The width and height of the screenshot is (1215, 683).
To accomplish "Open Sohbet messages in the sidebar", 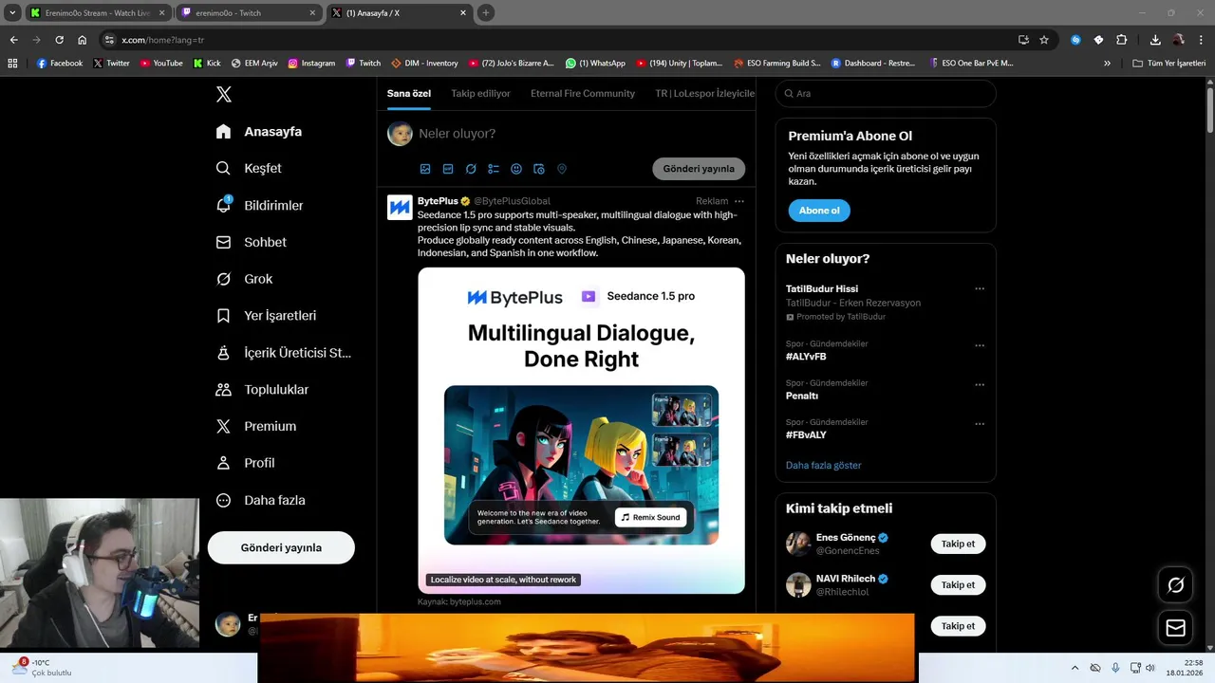I will point(252,242).
